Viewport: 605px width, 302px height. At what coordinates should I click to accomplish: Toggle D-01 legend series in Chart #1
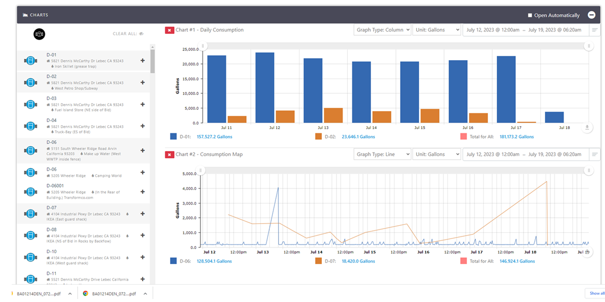173,137
